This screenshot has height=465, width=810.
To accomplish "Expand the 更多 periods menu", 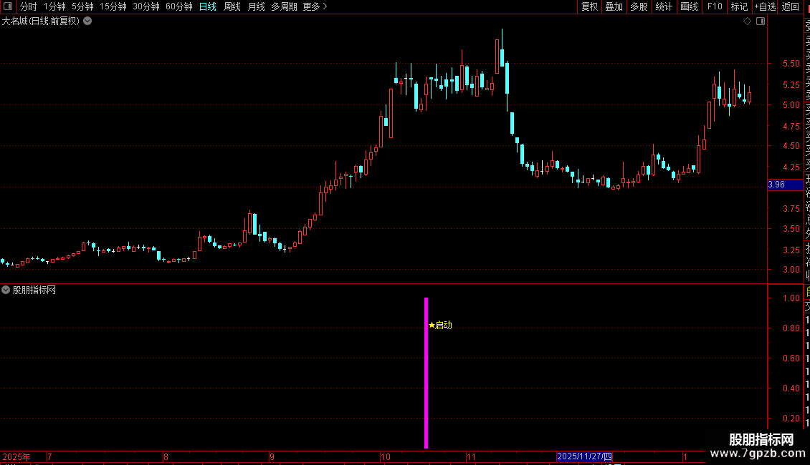I will (315, 6).
